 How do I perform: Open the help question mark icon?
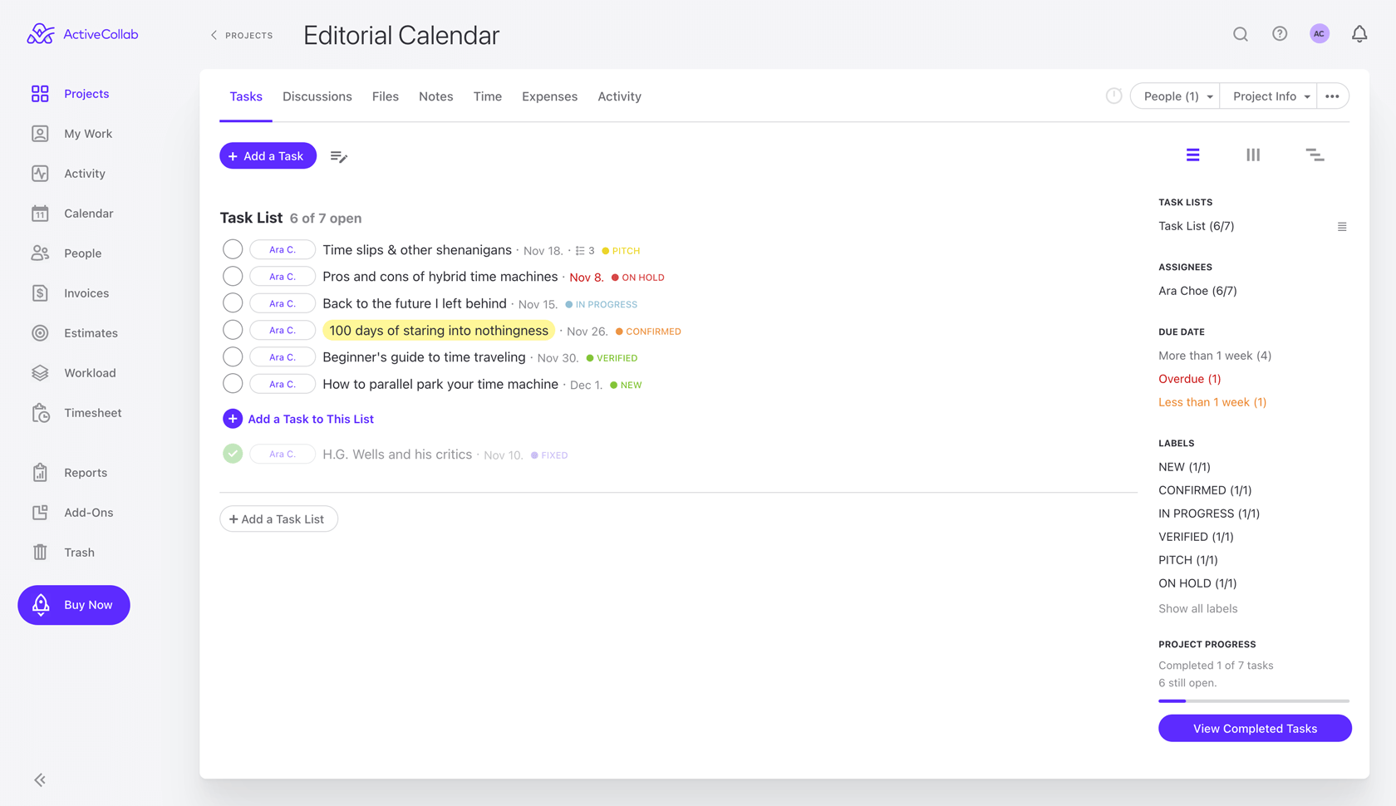1280,34
